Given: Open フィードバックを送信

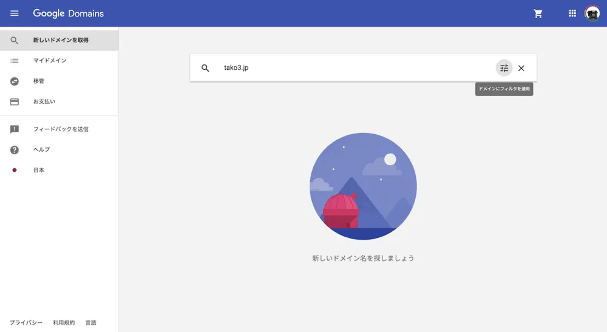Looking at the screenshot, I should (59, 129).
